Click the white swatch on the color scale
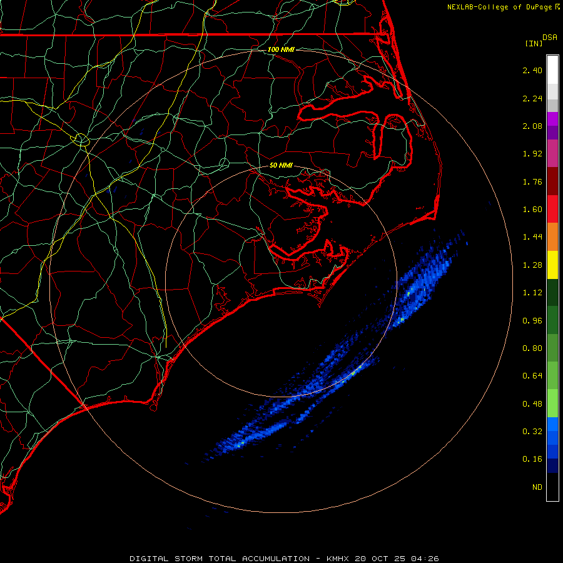This screenshot has width=563, height=563. [552, 70]
